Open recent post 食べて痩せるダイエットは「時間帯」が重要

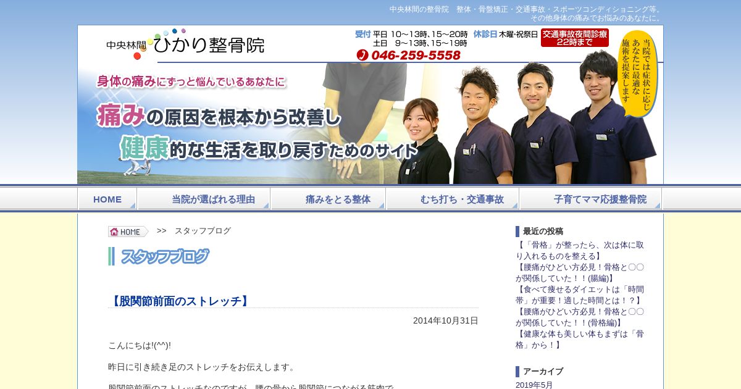coord(580,295)
